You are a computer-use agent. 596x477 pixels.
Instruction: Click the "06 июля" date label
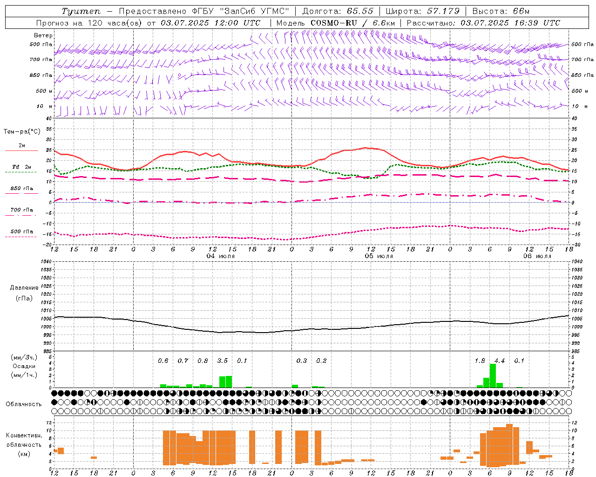point(537,256)
